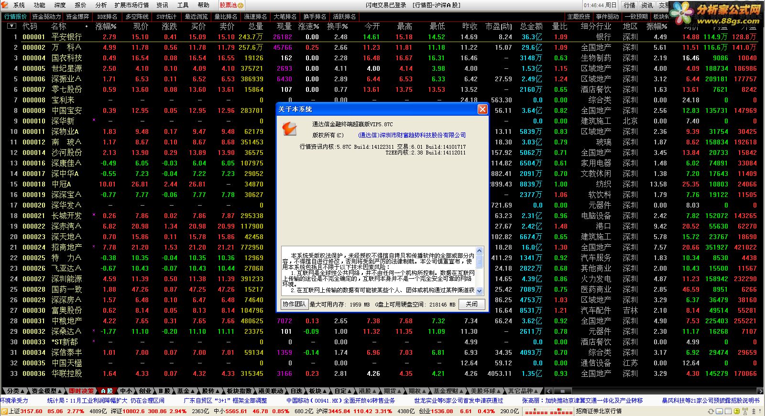Switch to the 大笔排名 tab
Screen dimensions: 765x416
click(x=285, y=17)
